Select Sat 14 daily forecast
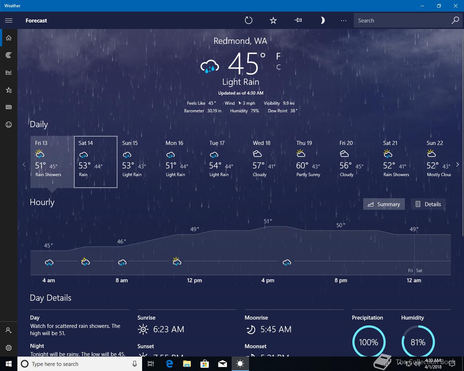The height and width of the screenshot is (371, 464). [96, 162]
